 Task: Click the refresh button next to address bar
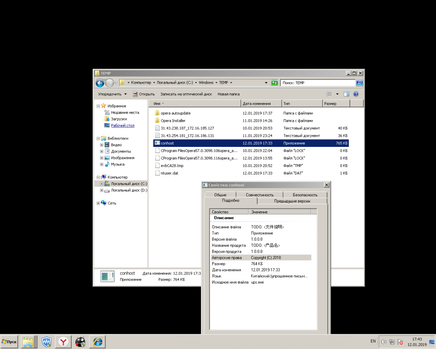(x=275, y=83)
